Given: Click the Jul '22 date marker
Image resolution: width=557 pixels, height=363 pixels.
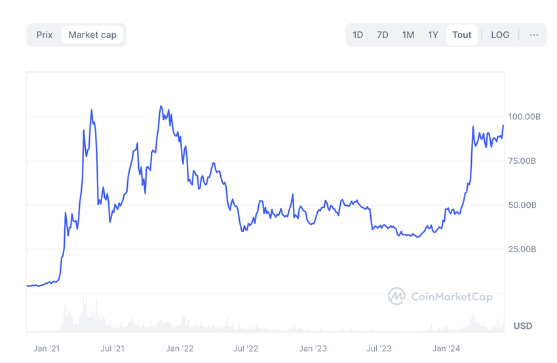Looking at the screenshot, I should tap(246, 349).
